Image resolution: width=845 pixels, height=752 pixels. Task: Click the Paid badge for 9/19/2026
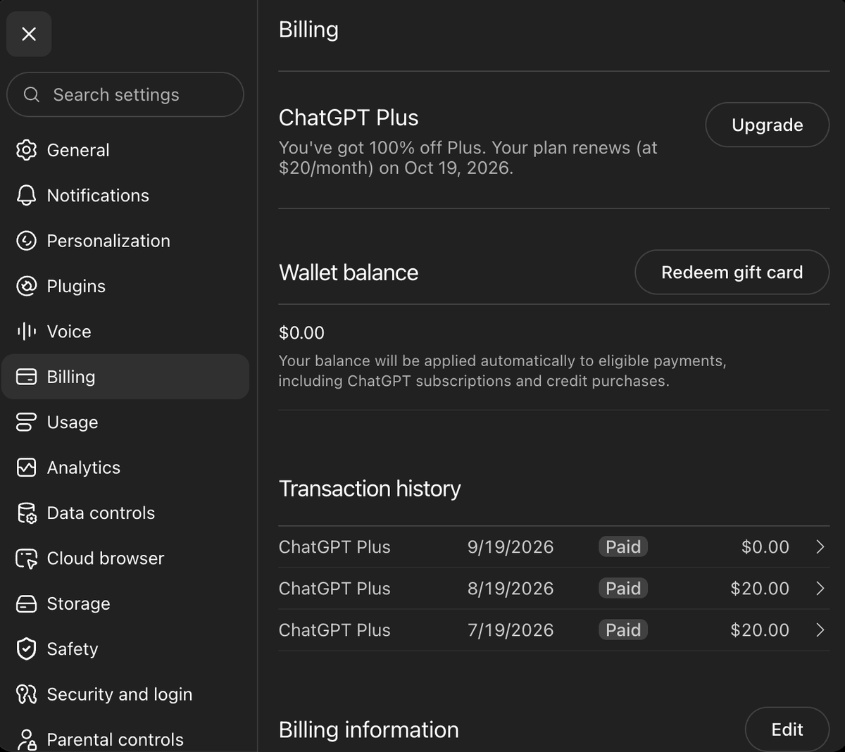pos(623,547)
